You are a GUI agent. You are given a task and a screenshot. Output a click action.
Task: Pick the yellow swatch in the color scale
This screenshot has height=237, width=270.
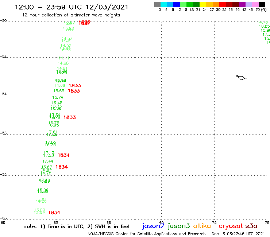203,4
